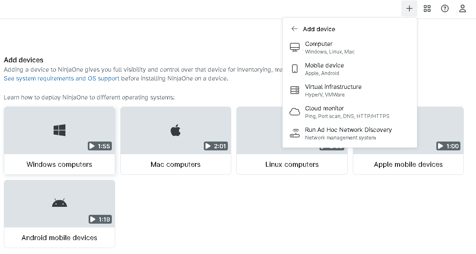Click the Computer monitor icon in menu
The width and height of the screenshot is (476, 254).
tap(295, 47)
